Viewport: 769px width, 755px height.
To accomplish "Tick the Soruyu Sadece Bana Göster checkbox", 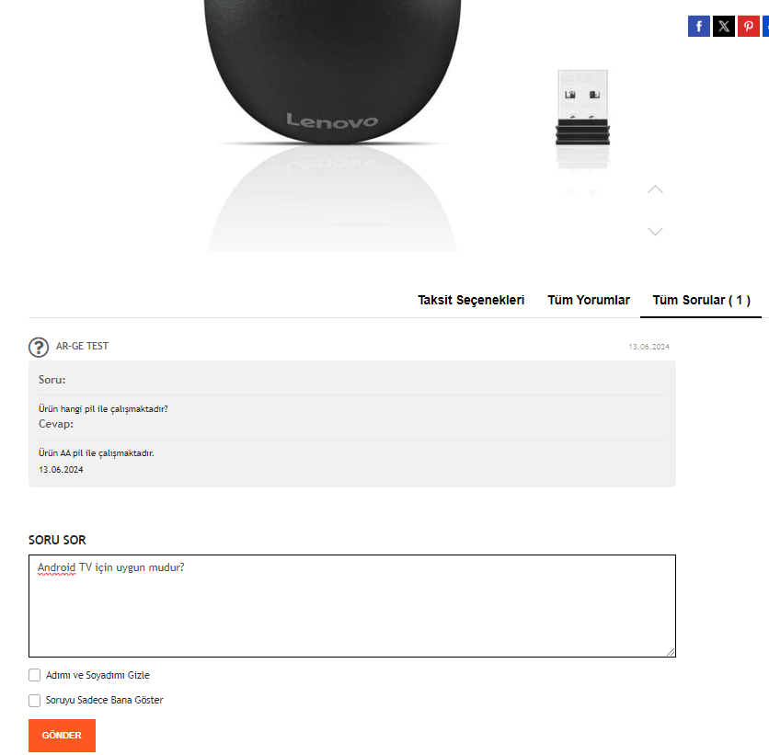I will coord(34,700).
